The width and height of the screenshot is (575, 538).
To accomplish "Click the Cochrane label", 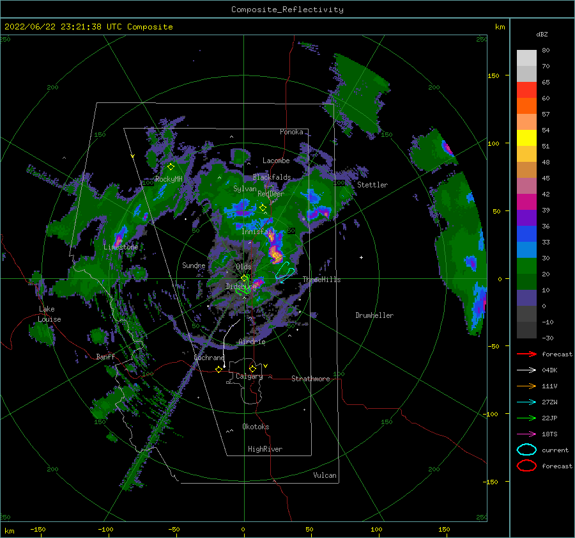I will coord(209,358).
